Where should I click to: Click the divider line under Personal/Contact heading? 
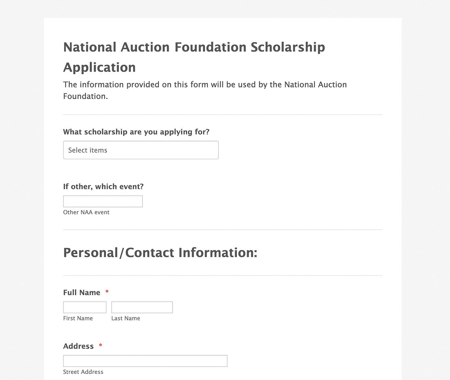223,275
